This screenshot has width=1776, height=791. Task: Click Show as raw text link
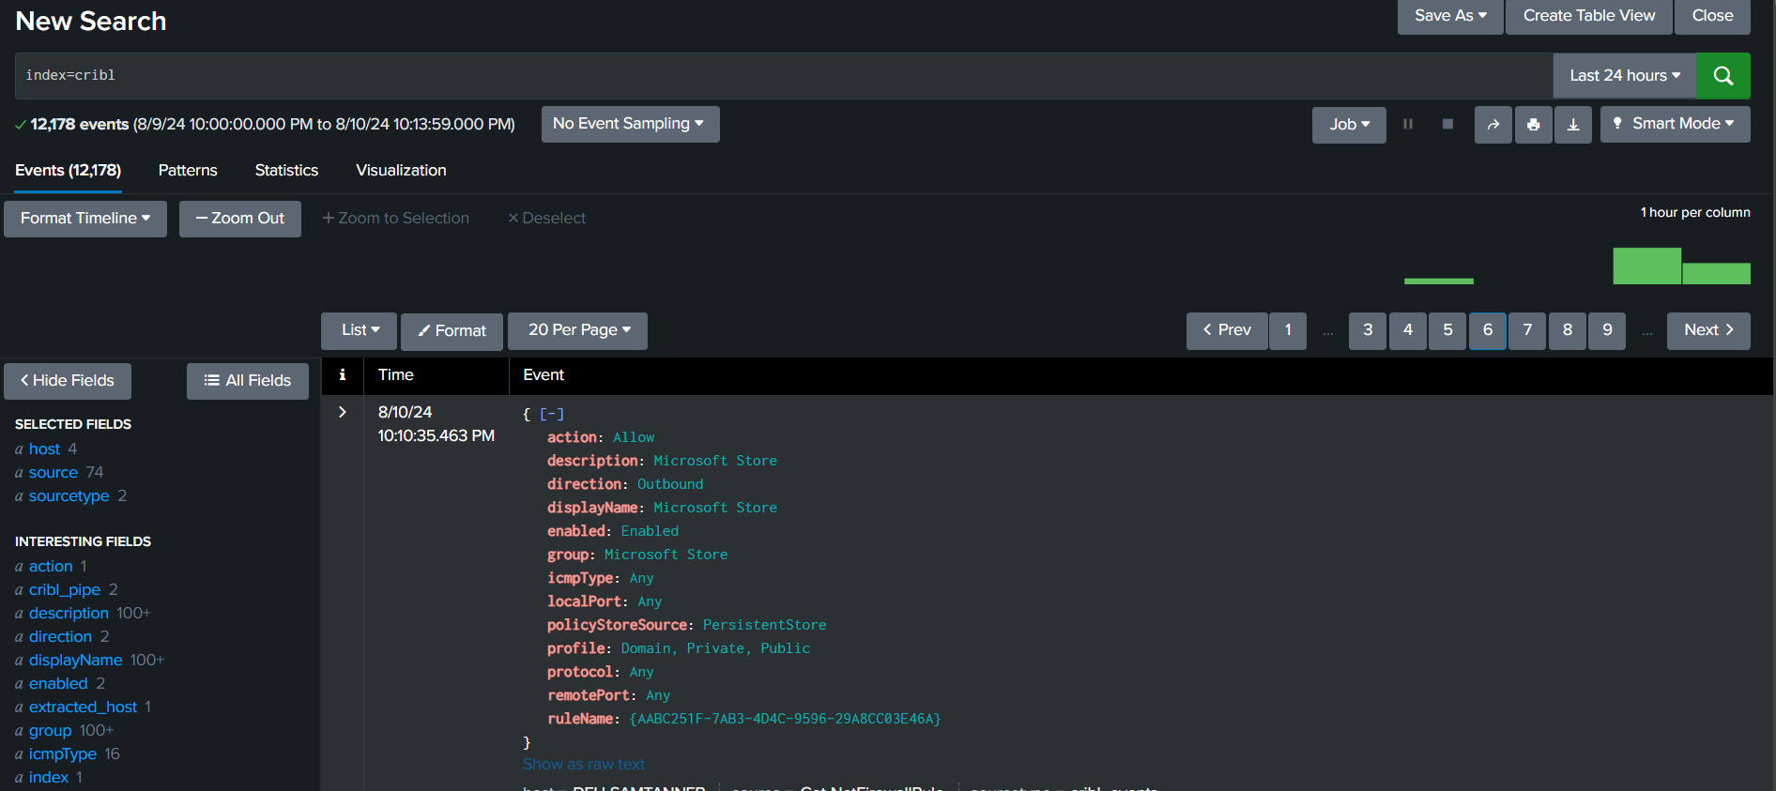pyautogui.click(x=583, y=764)
